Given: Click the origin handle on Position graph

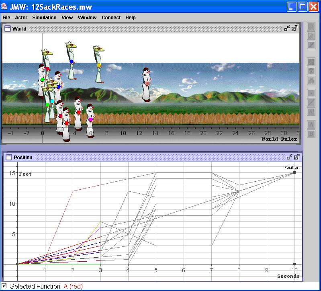Looking at the screenshot, I should pos(17,264).
